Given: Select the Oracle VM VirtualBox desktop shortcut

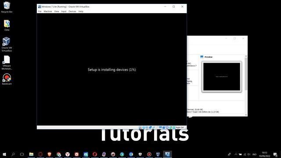Looking at the screenshot, I should point(7,44).
